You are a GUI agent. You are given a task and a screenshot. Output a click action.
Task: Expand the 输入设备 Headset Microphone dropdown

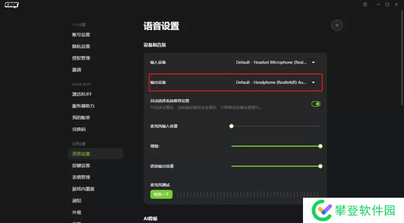[277, 62]
